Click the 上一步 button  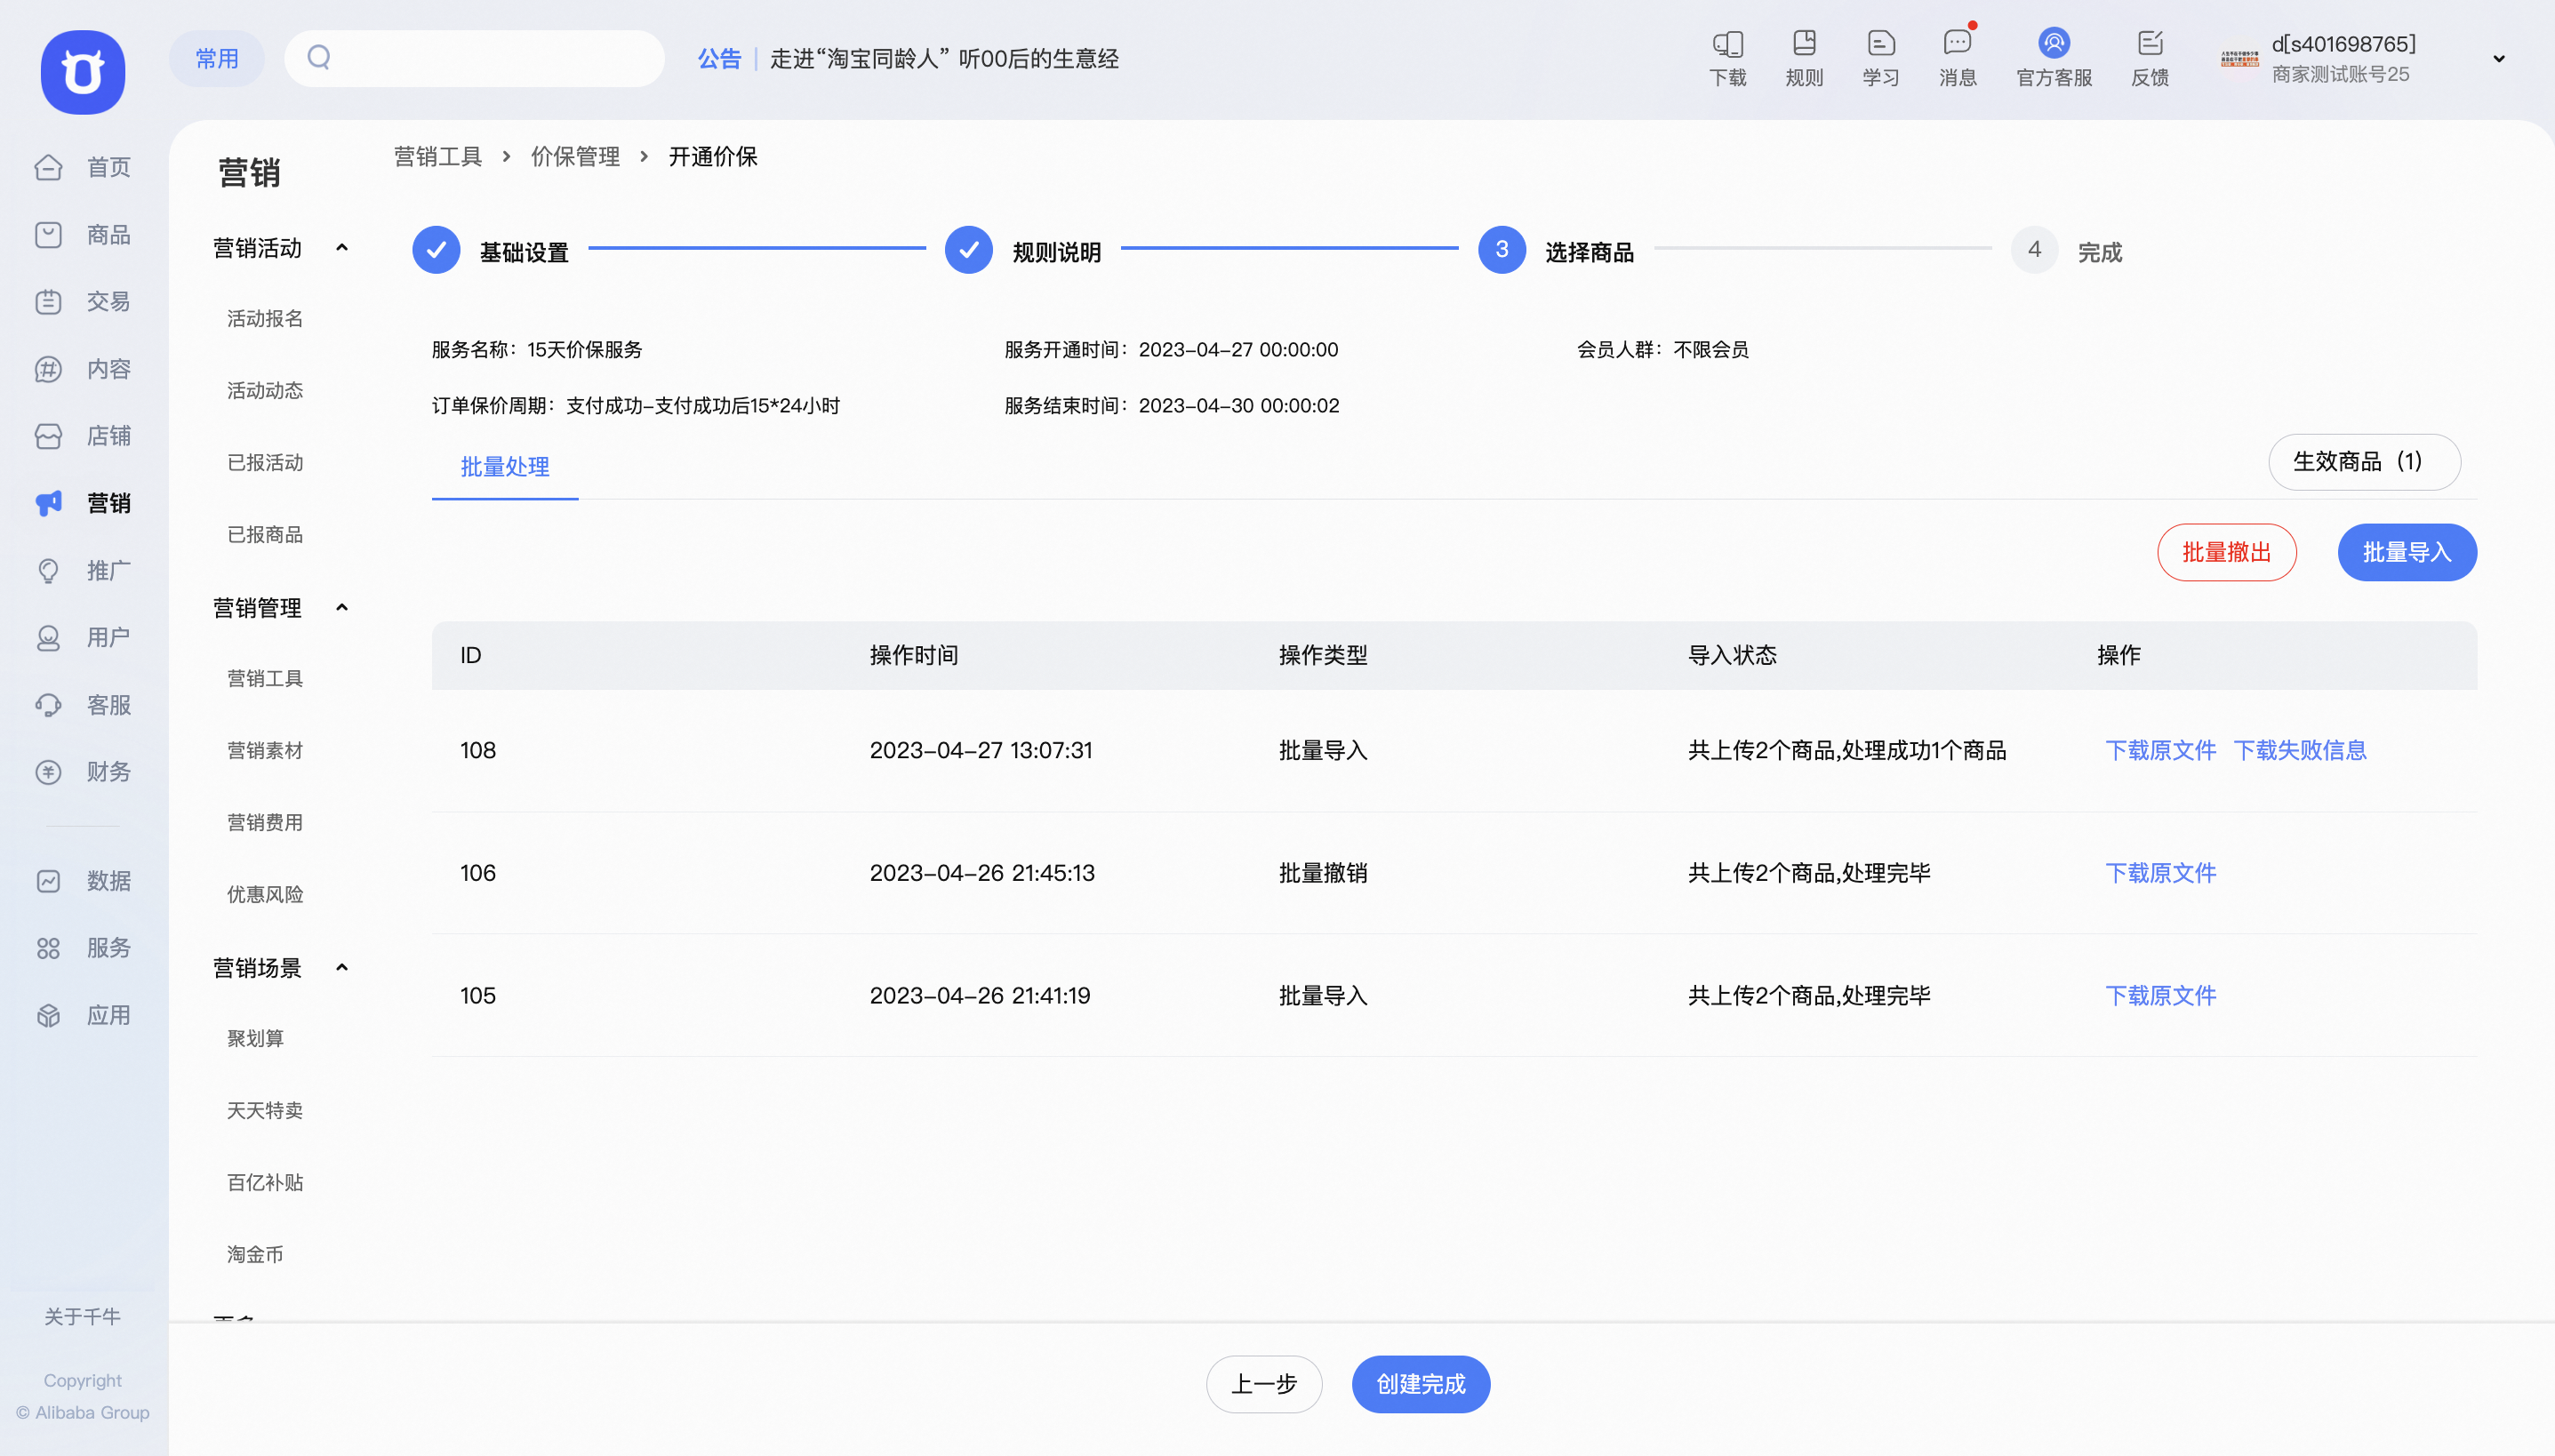click(x=1264, y=1385)
